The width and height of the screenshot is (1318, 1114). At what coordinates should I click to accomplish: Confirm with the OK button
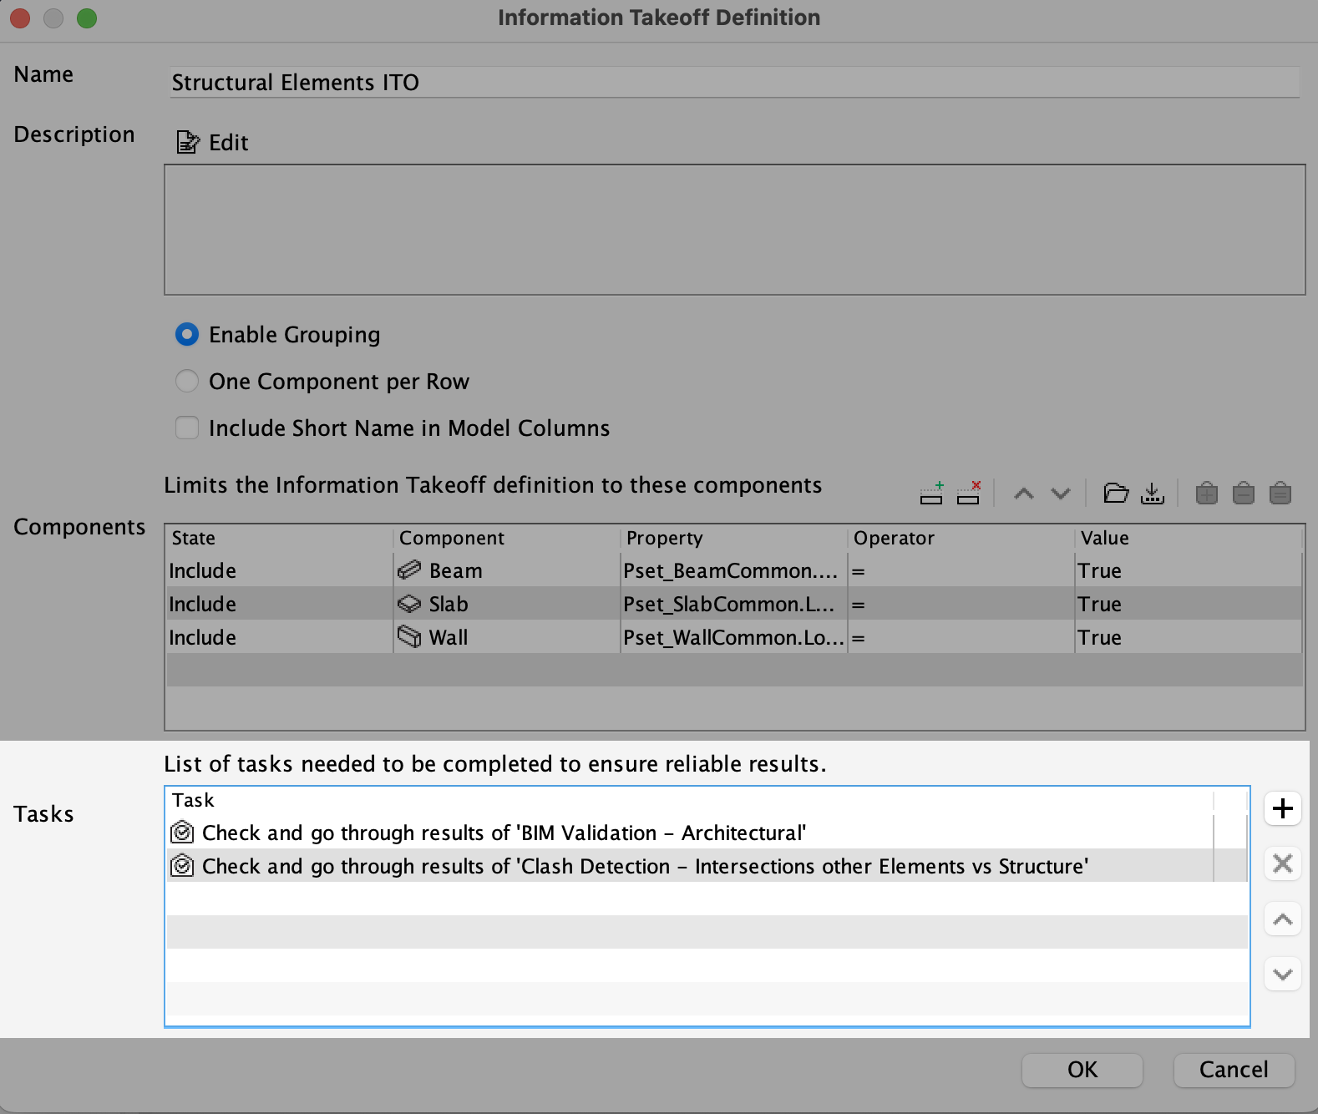[1082, 1070]
